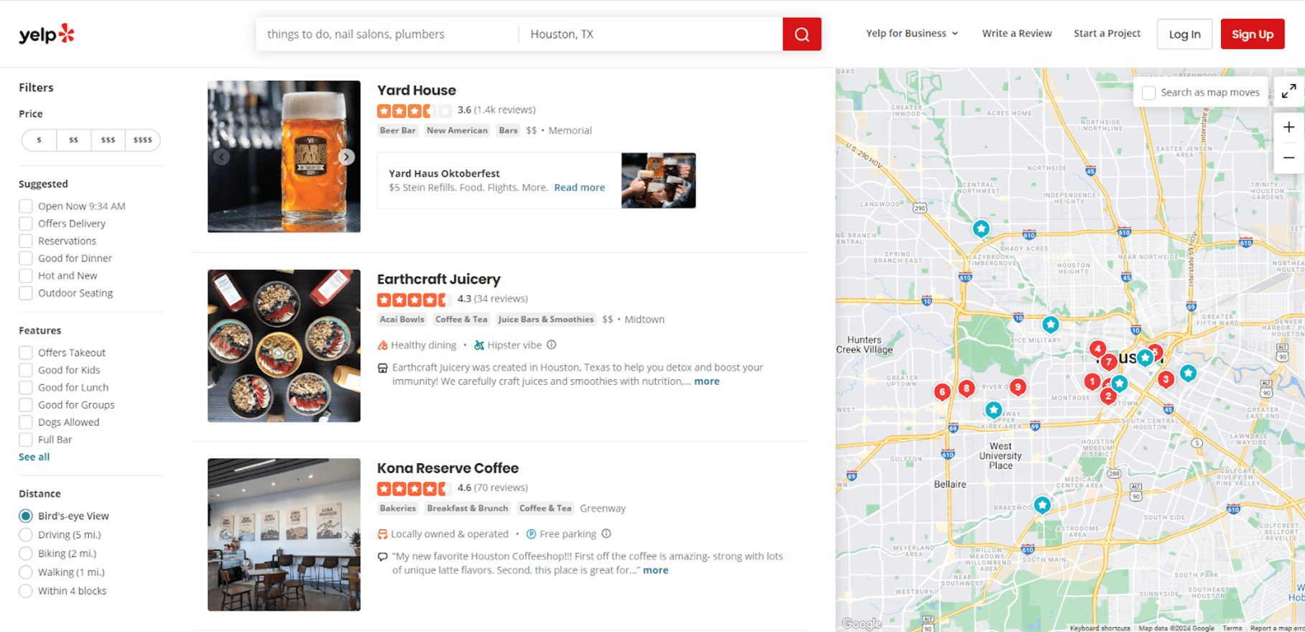Click the Yard House star rating
The image size is (1305, 632).
click(x=414, y=111)
